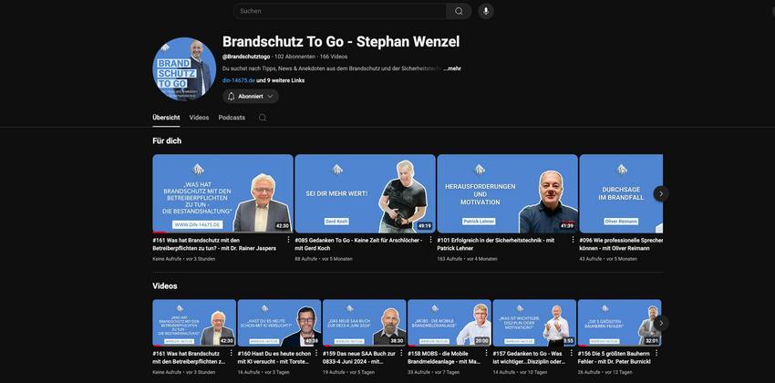This screenshot has height=383, width=775.
Task: Open the title '#158 MOBS - die Mobile'
Action: coord(444,357)
